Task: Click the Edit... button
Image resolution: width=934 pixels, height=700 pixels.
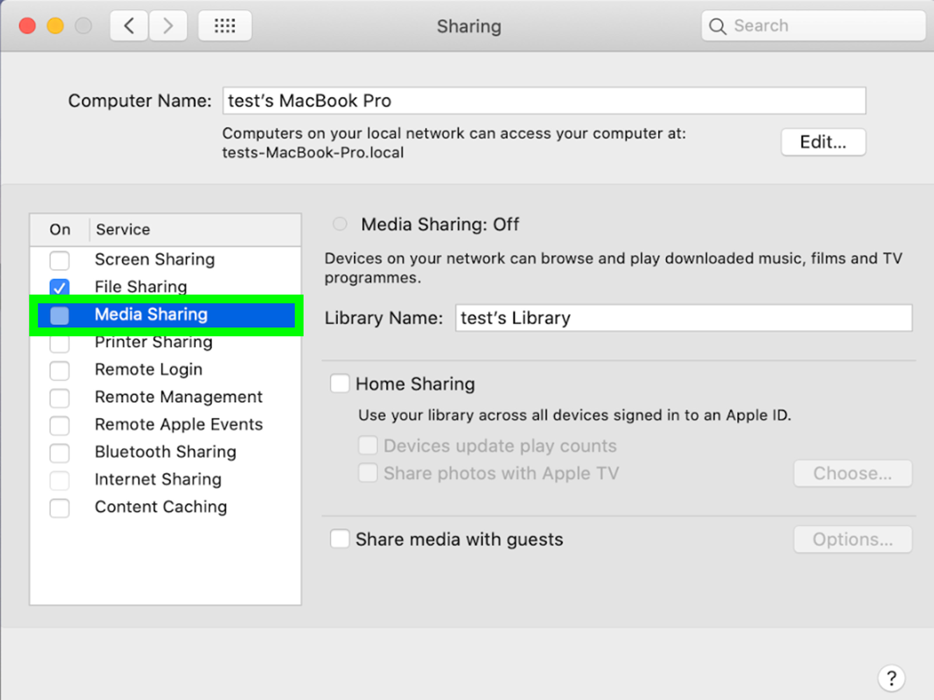Action: pyautogui.click(x=823, y=142)
